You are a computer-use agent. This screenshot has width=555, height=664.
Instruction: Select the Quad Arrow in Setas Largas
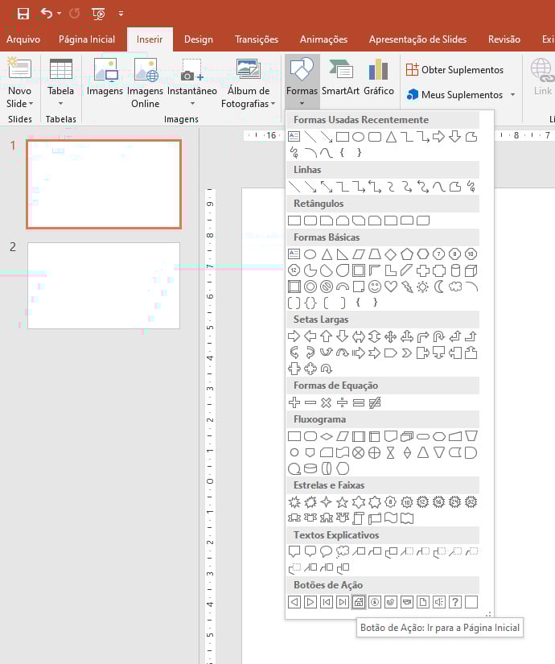coord(391,336)
